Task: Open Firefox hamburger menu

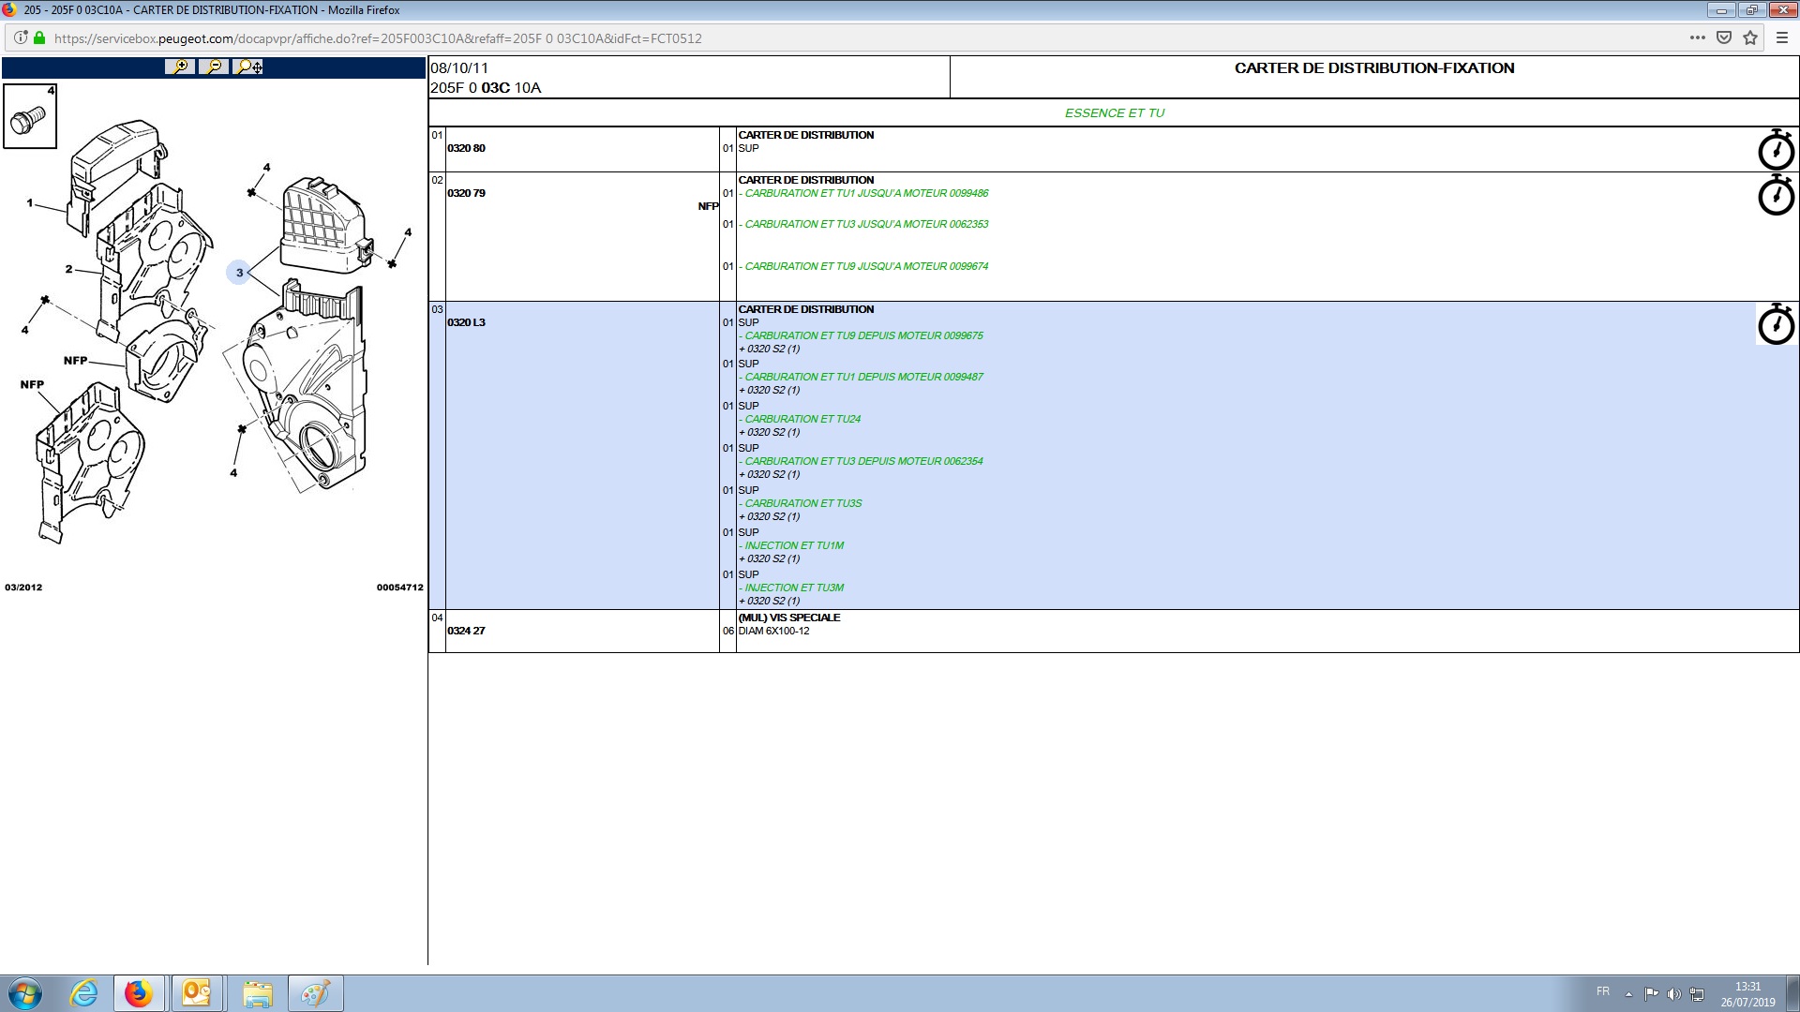Action: coord(1782,38)
